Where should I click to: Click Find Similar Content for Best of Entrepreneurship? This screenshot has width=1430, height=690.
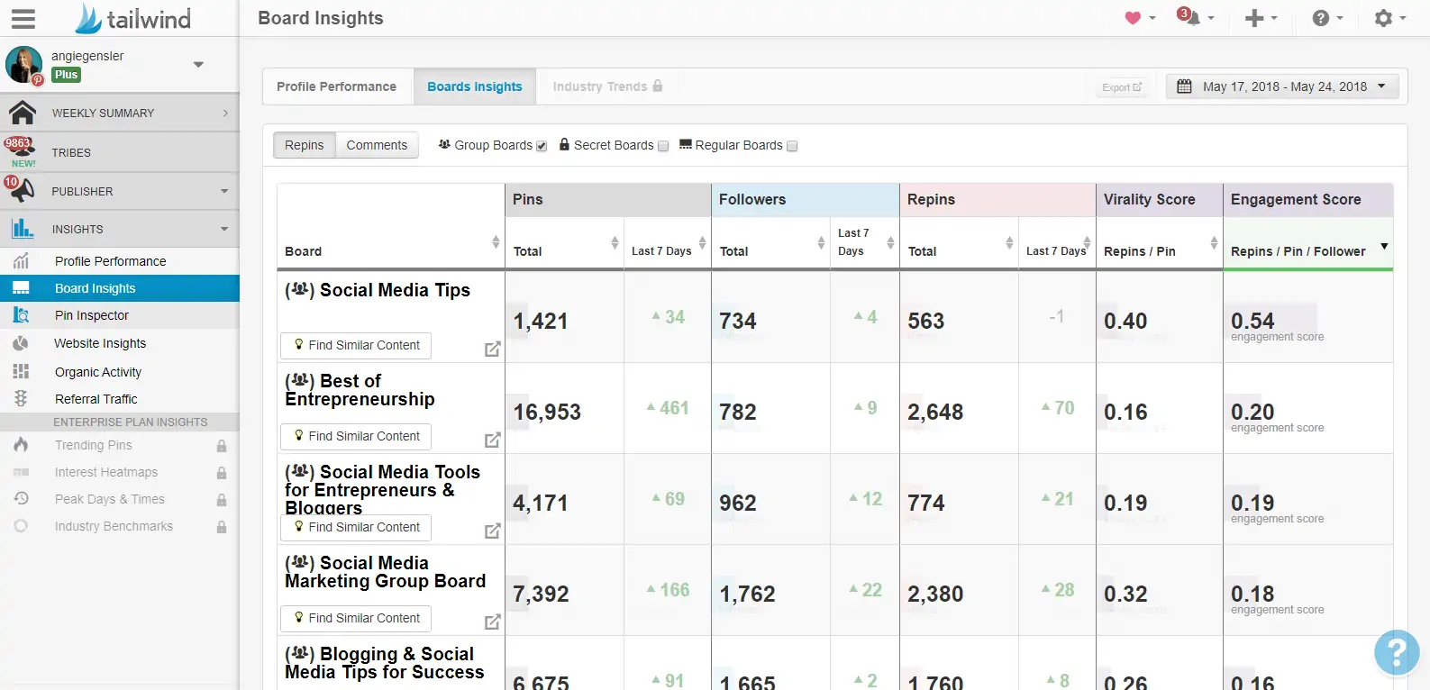[356, 436]
